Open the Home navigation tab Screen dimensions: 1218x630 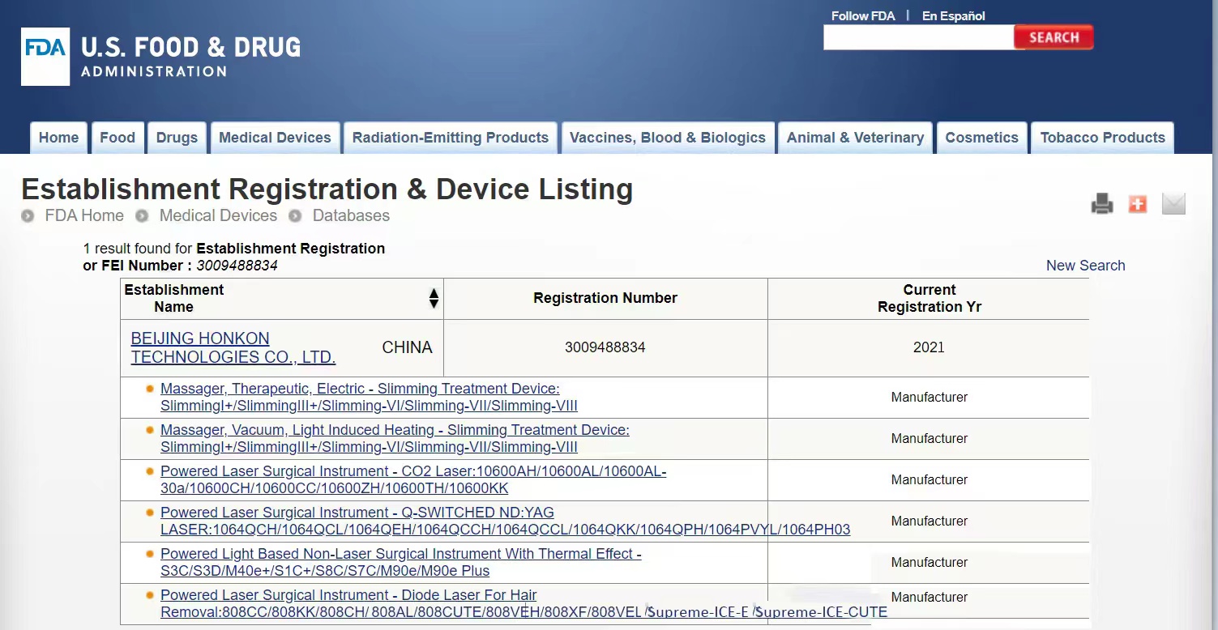tap(59, 138)
